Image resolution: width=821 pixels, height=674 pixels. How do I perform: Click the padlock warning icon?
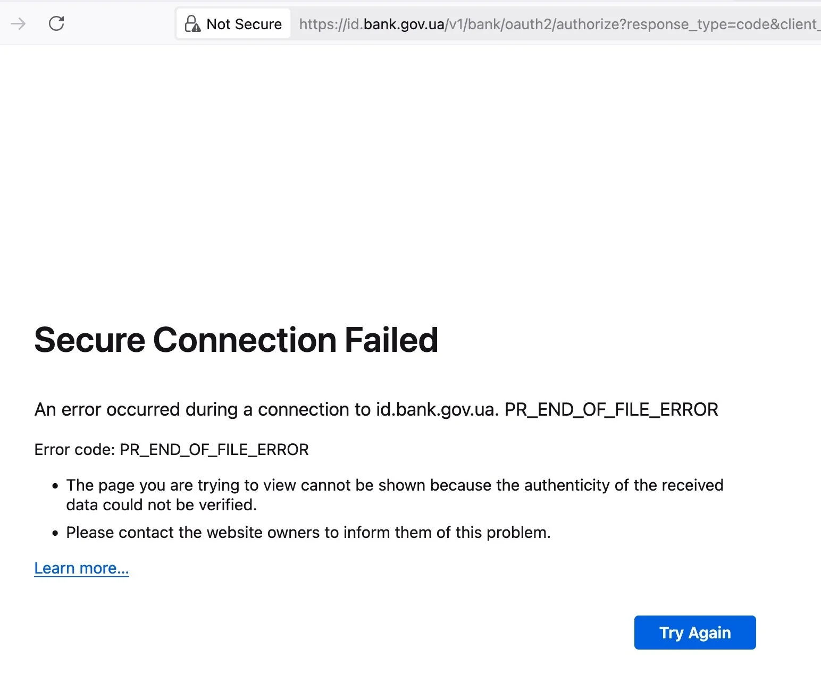point(192,24)
